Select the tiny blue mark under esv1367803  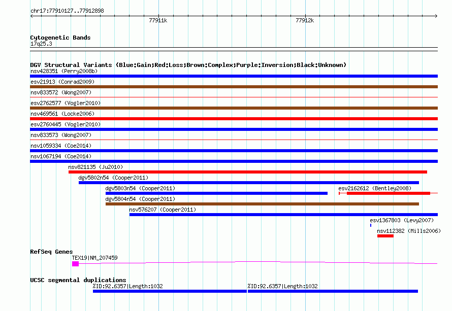click(x=371, y=225)
